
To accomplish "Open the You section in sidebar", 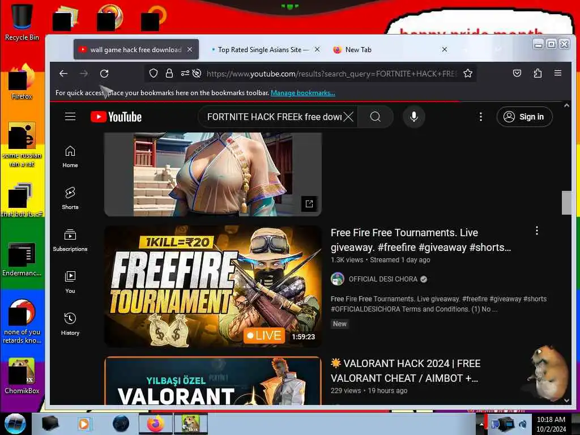I will 70,282.
